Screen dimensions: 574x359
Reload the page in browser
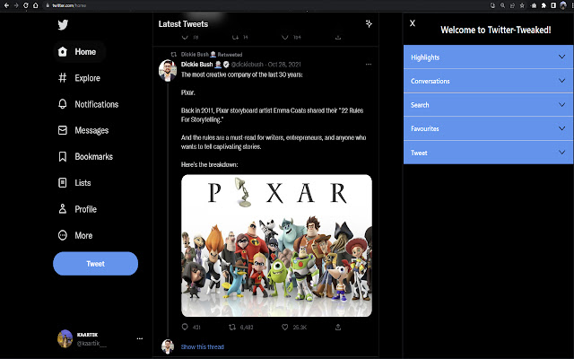[x=26, y=5]
